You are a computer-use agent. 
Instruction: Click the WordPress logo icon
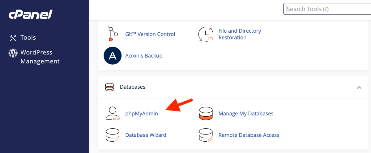pos(13,53)
